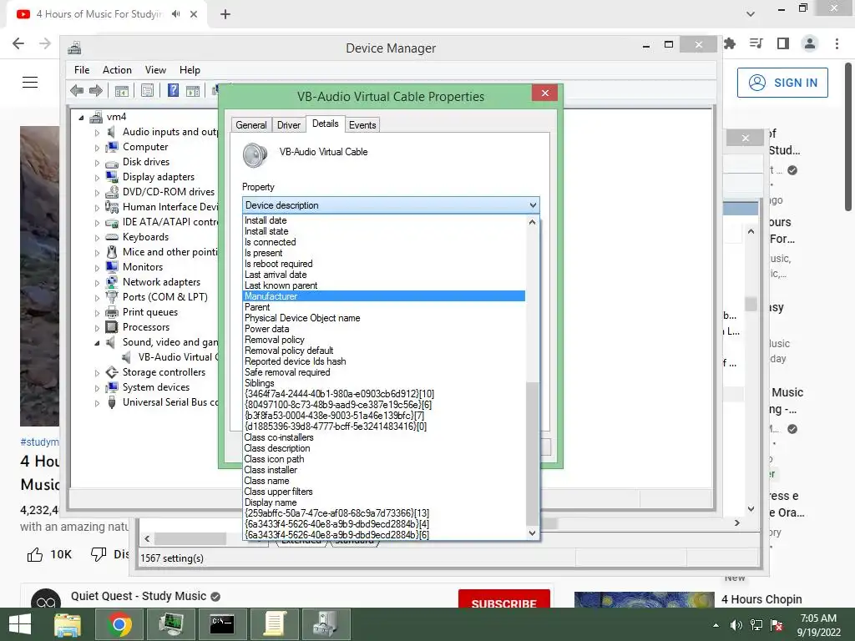855x641 pixels.
Task: Open the File menu
Action: [82, 70]
